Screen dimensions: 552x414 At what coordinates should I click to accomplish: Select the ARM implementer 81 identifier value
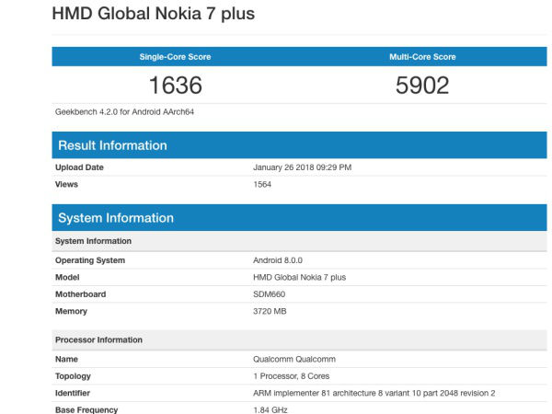[x=374, y=393]
